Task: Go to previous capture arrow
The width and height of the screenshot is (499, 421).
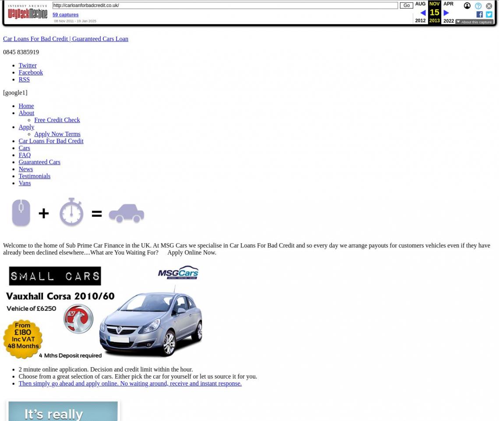Action: click(x=422, y=13)
